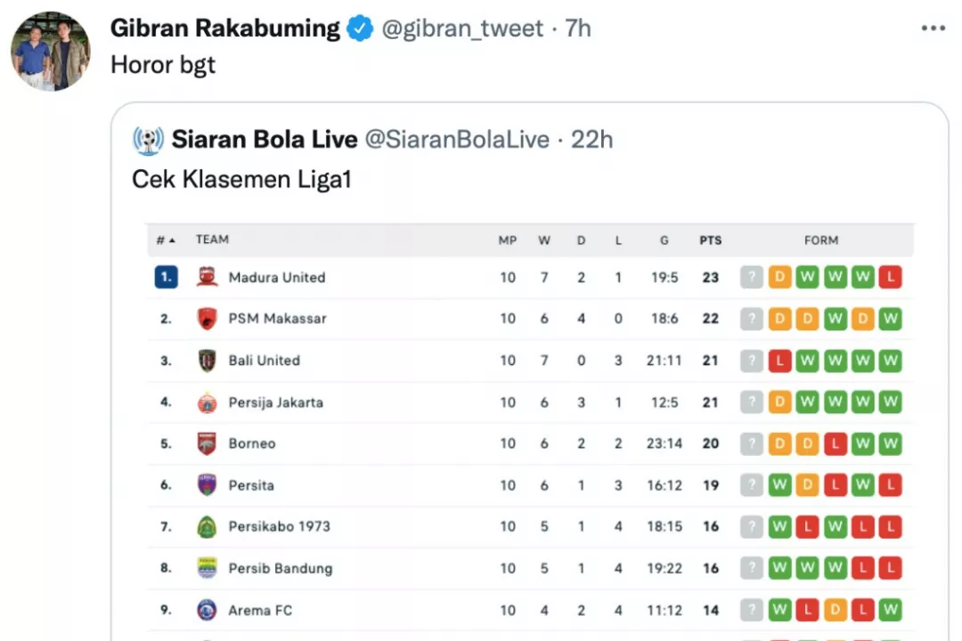962x641 pixels.
Task: Select the Borneo team row name
Action: point(252,443)
